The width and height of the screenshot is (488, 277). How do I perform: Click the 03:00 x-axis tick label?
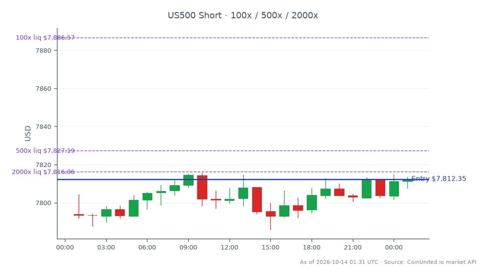coord(106,248)
